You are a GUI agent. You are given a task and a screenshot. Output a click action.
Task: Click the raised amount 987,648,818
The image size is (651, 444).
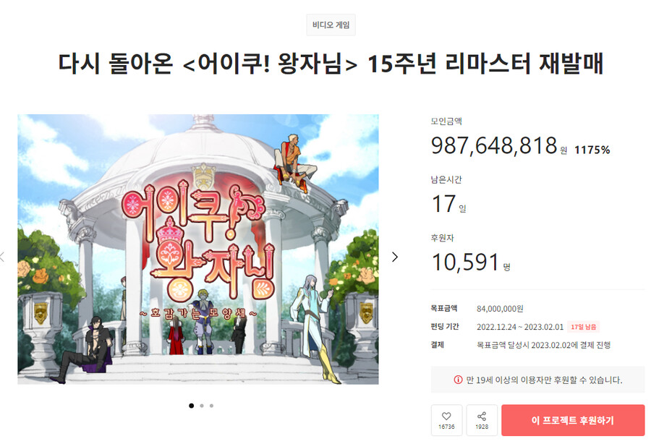click(x=494, y=145)
